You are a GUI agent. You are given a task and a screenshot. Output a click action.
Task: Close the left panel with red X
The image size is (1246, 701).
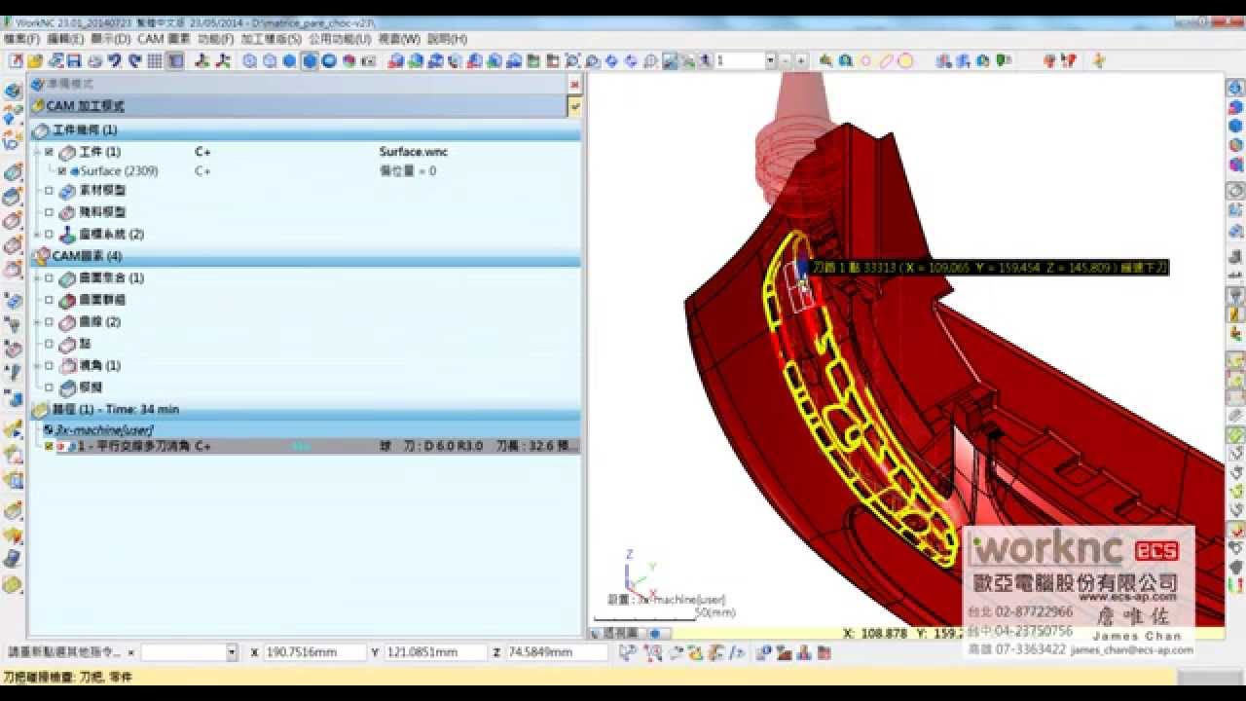point(574,84)
